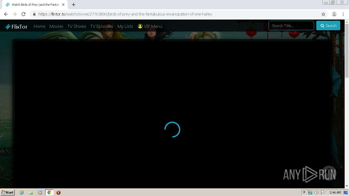Focus the Search Title input field

291,26
